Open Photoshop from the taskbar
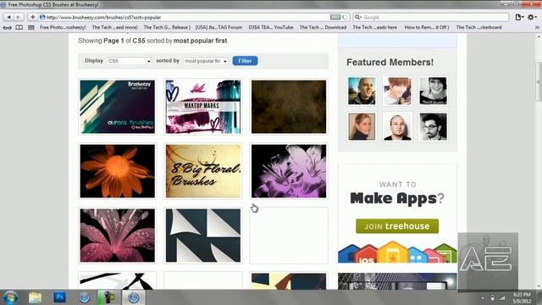 click(59, 297)
